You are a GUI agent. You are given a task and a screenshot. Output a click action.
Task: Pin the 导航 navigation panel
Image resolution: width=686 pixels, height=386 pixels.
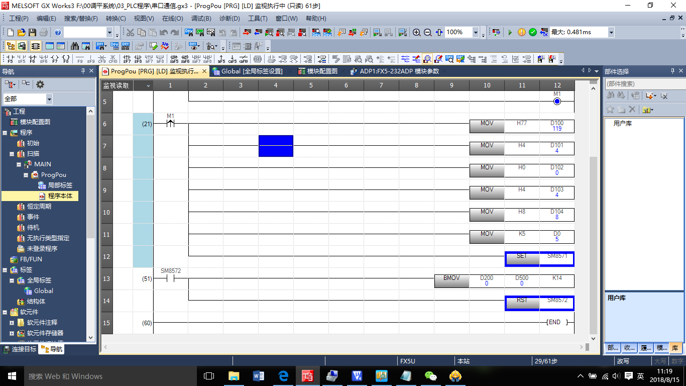pos(83,71)
